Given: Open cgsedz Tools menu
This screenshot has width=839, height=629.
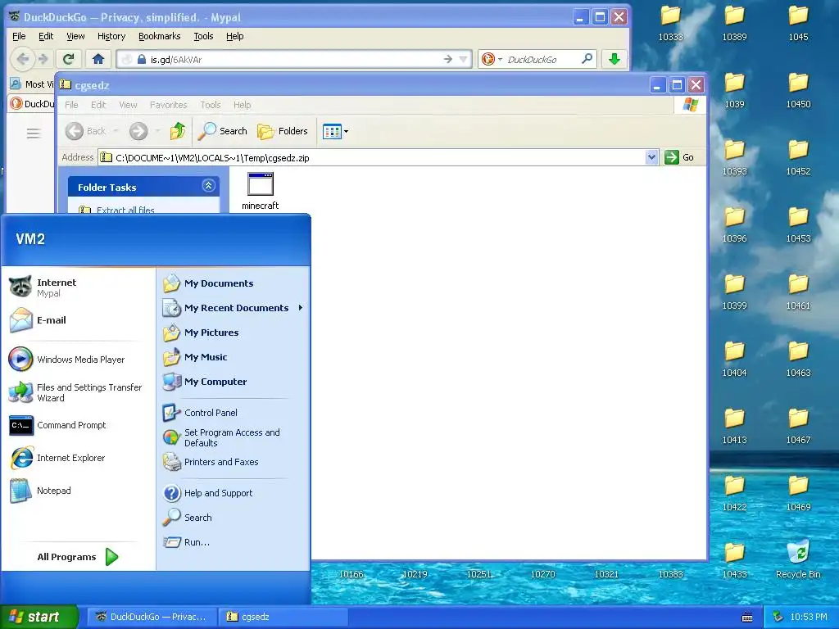Looking at the screenshot, I should 211,105.
